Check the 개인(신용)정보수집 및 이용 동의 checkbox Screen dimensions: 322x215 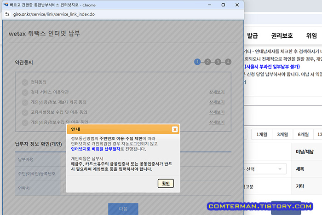pyautogui.click(x=25, y=122)
